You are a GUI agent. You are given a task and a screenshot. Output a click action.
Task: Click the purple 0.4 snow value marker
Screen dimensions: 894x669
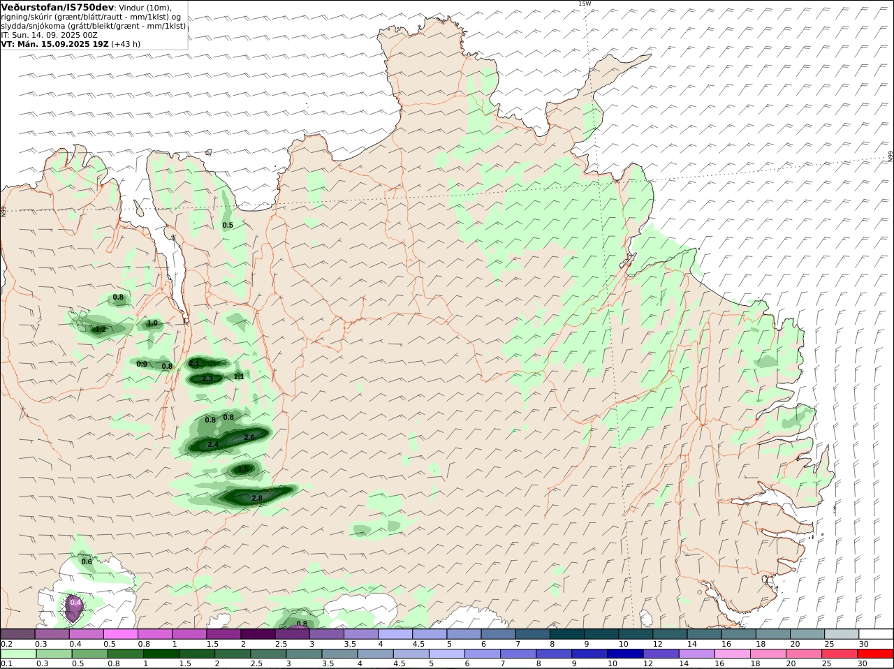click(75, 603)
